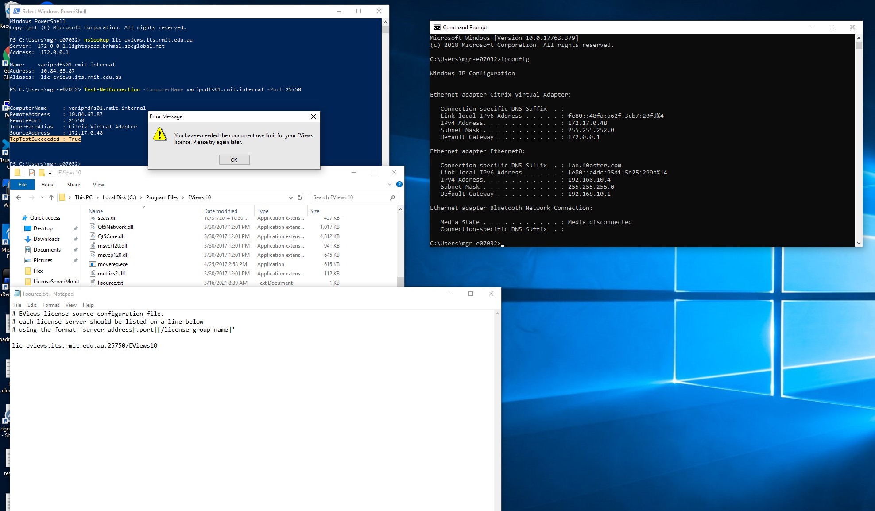Click the search magnifier icon in Explorer

tap(392, 197)
